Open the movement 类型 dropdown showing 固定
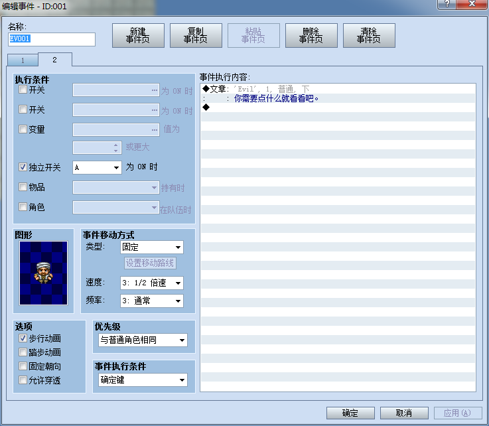The width and height of the screenshot is (489, 426). [152, 248]
